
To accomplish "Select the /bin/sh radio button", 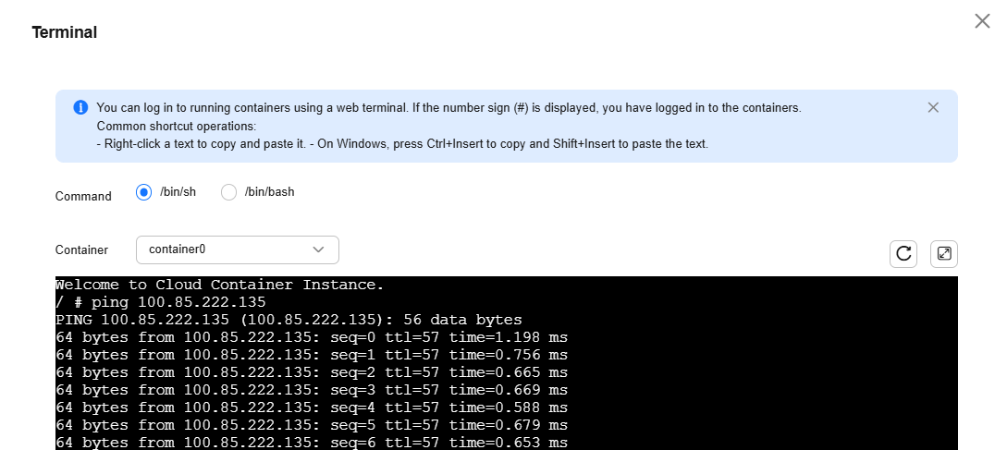I will 144,192.
